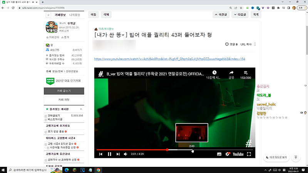The image size is (308, 173).
Task: Go to 다음글 next post
Action: (240, 15)
